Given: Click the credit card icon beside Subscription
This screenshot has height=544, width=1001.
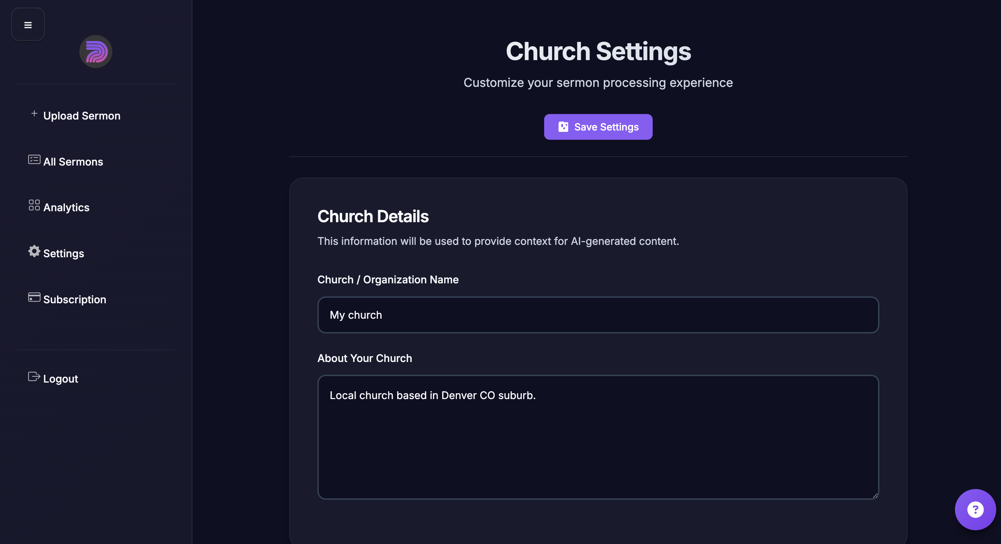Looking at the screenshot, I should tap(34, 297).
